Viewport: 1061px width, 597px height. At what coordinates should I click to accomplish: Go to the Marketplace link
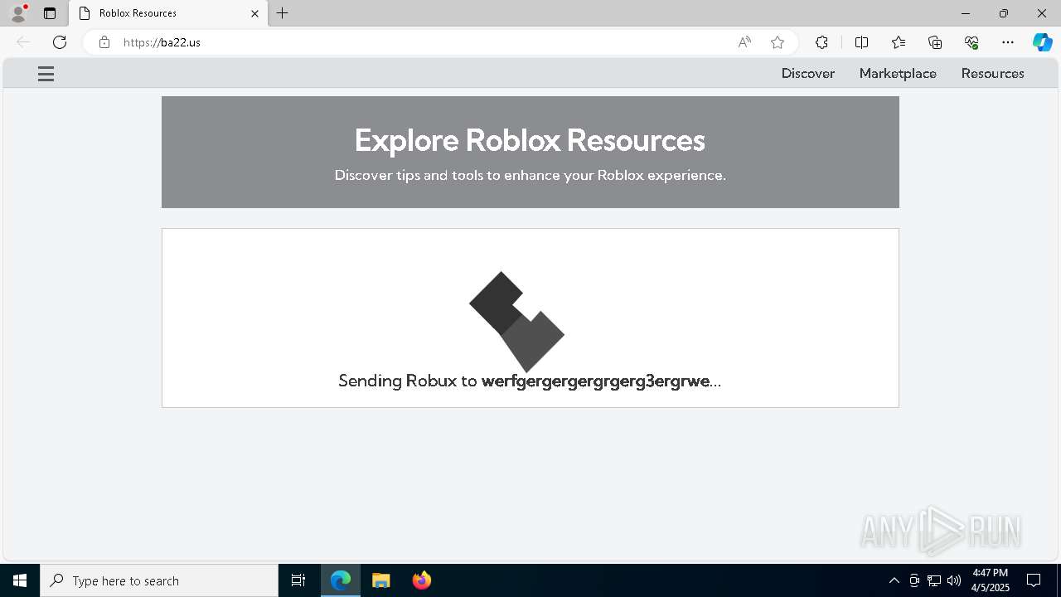[898, 73]
